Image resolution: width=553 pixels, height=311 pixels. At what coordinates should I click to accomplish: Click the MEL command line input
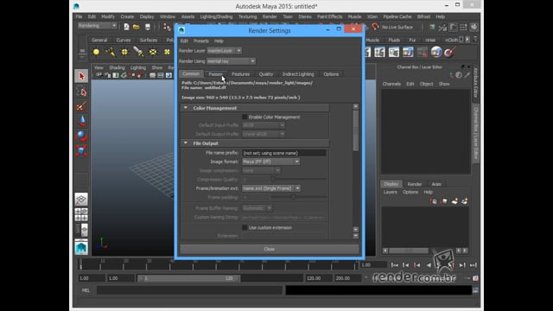[x=189, y=290]
